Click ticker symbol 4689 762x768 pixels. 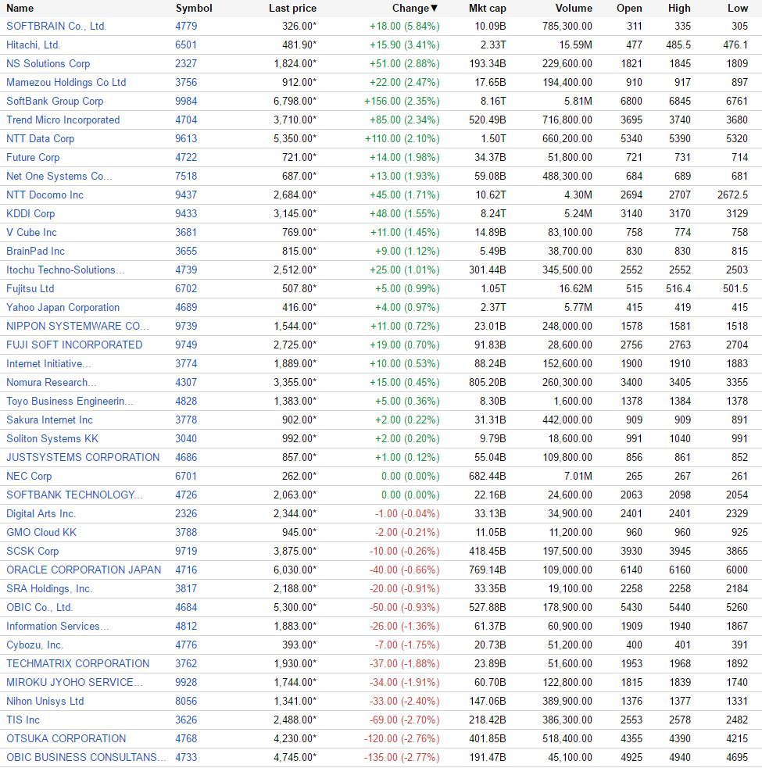186,308
